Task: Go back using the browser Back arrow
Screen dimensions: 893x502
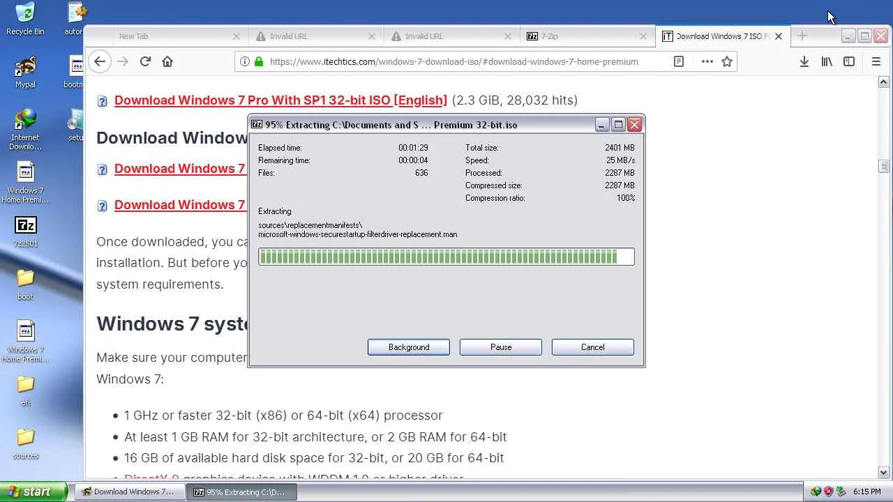Action: coord(100,61)
